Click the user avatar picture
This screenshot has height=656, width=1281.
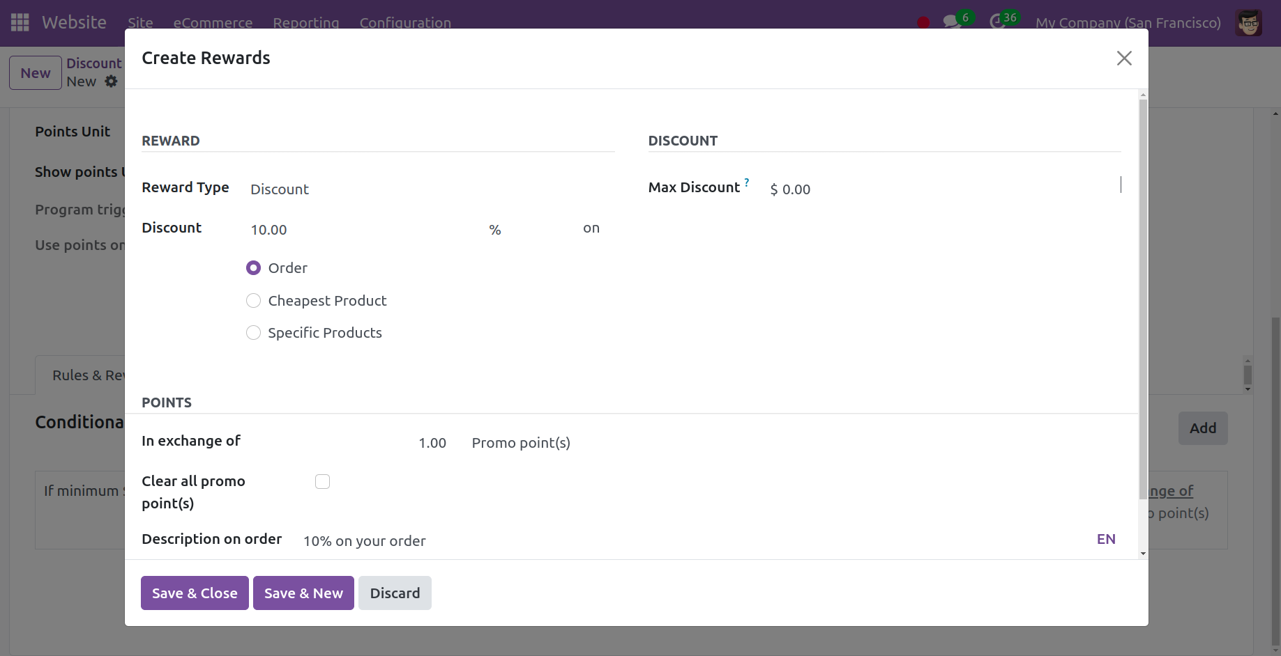coord(1248,22)
